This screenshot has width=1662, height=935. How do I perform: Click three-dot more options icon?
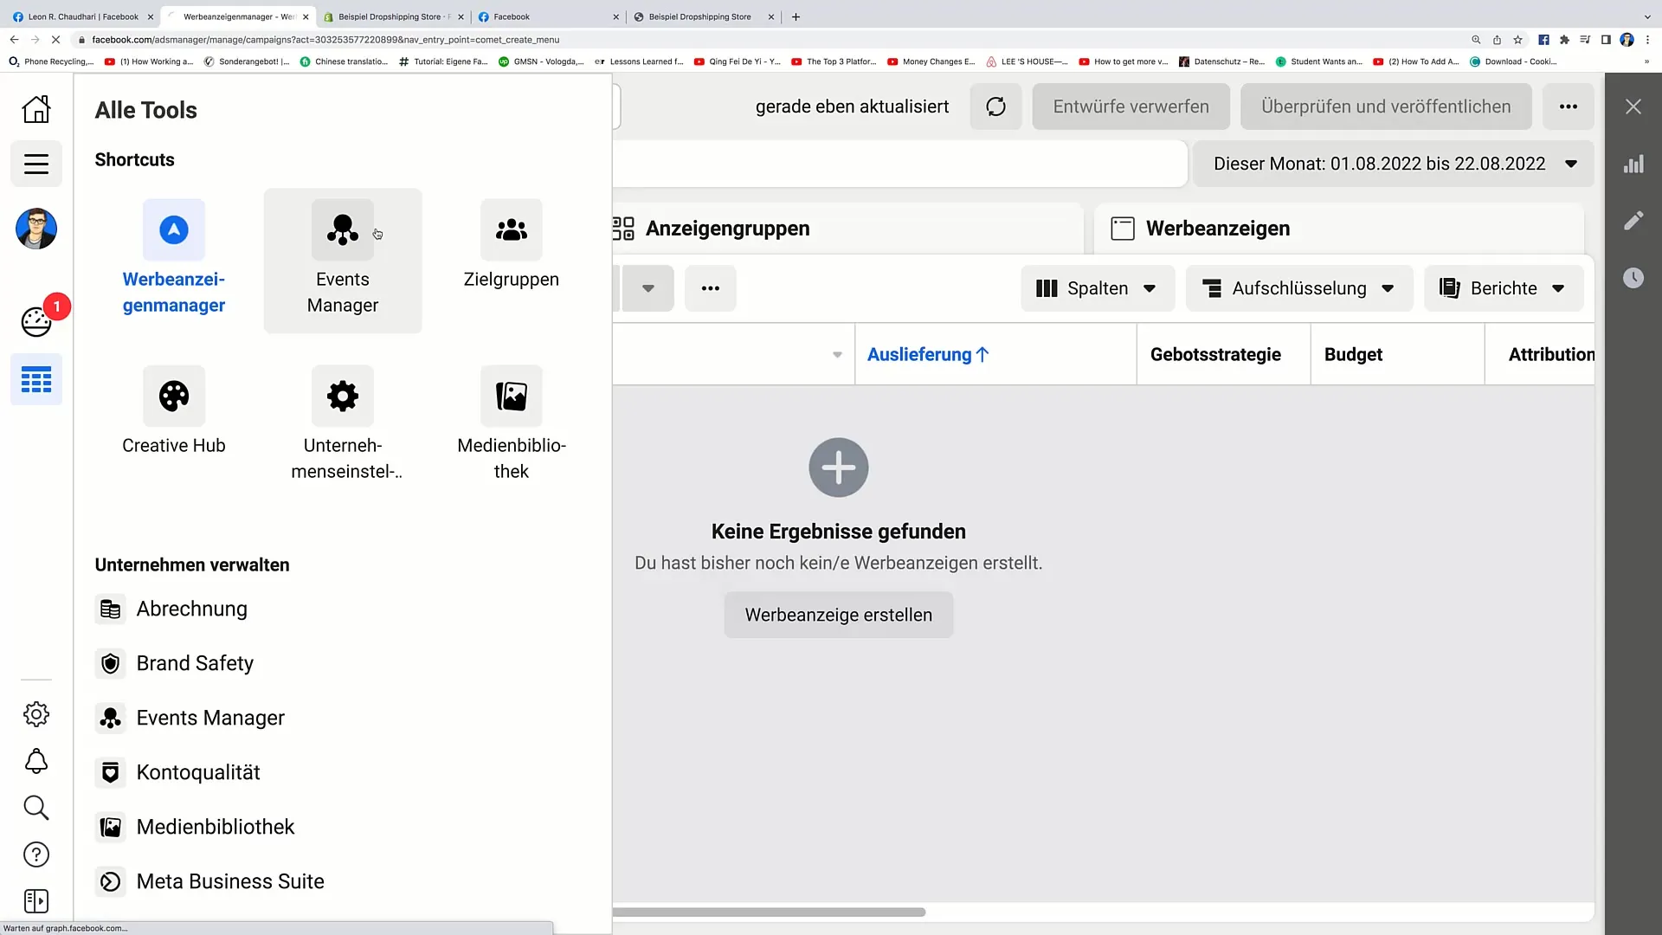1569,106
